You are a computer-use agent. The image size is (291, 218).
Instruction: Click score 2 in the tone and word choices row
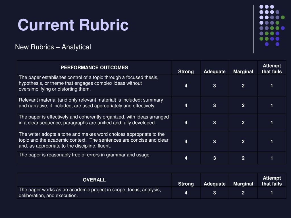(x=243, y=142)
